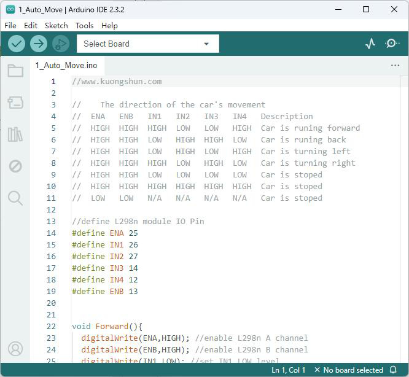Click 'The direction of the car's movement' comment

(183, 105)
